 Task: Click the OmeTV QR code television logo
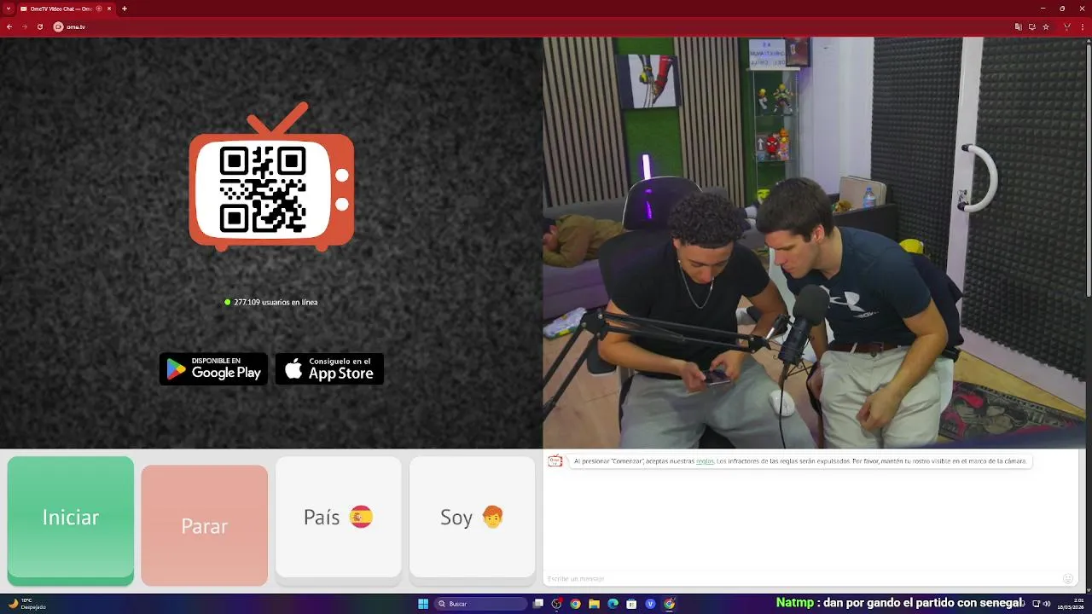coord(271,177)
